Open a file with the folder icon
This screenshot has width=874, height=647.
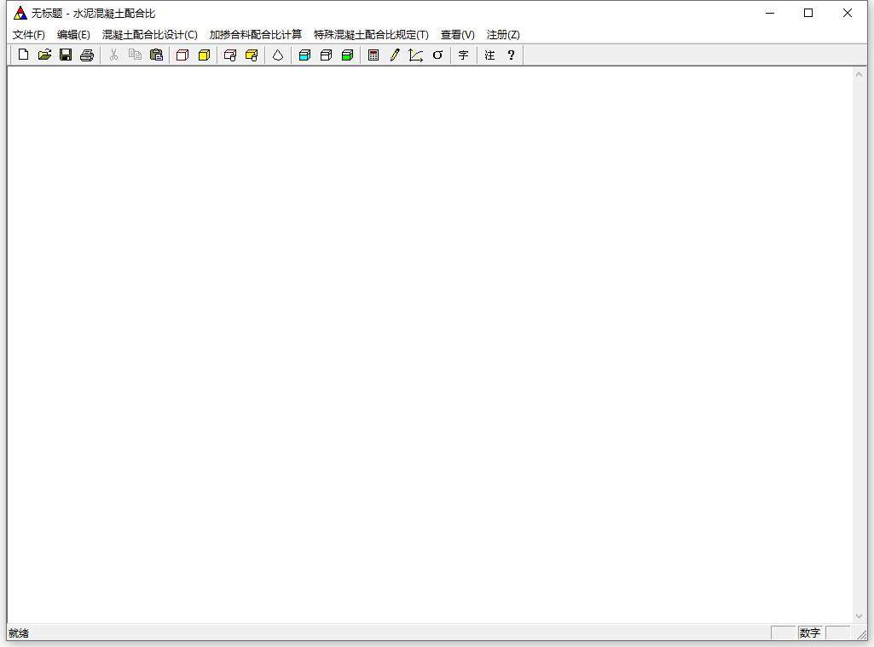click(44, 55)
